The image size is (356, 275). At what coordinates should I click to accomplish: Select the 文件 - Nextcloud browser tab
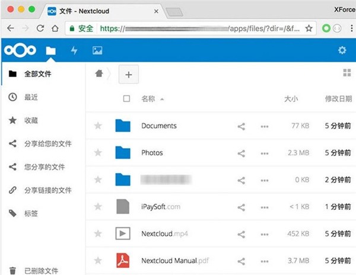102,11
